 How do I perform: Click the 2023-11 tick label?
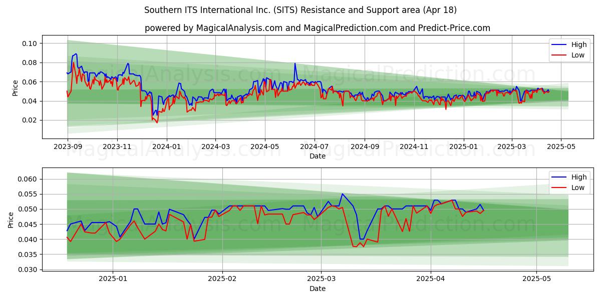(x=117, y=146)
